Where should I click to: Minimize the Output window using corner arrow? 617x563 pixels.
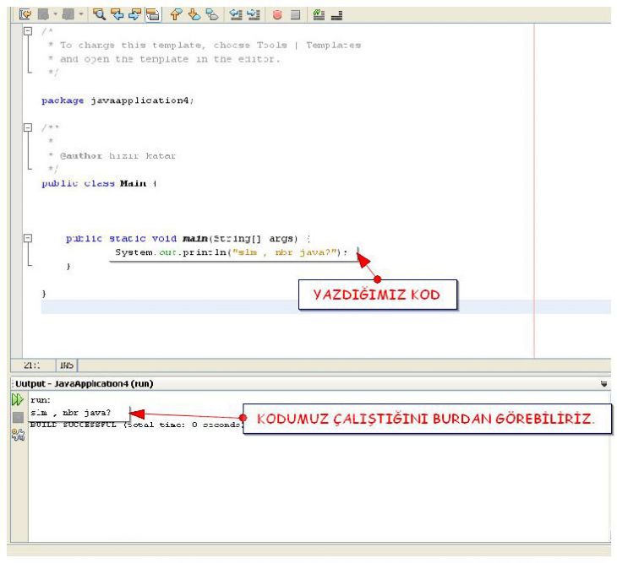[603, 384]
